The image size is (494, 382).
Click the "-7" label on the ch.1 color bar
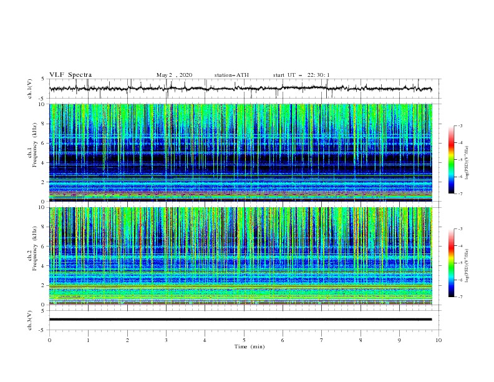460,193
